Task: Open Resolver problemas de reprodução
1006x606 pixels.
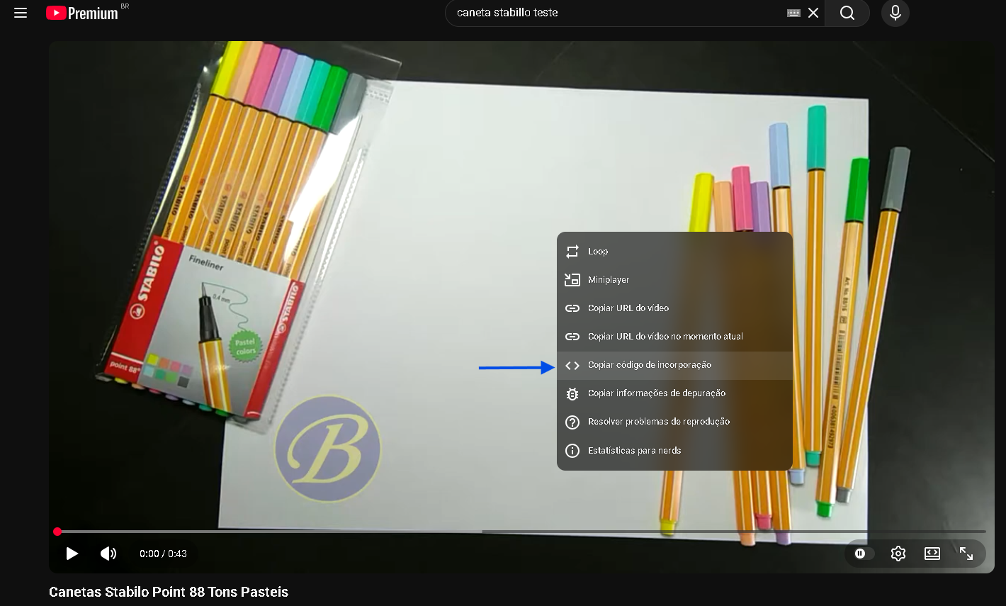Action: pyautogui.click(x=674, y=422)
